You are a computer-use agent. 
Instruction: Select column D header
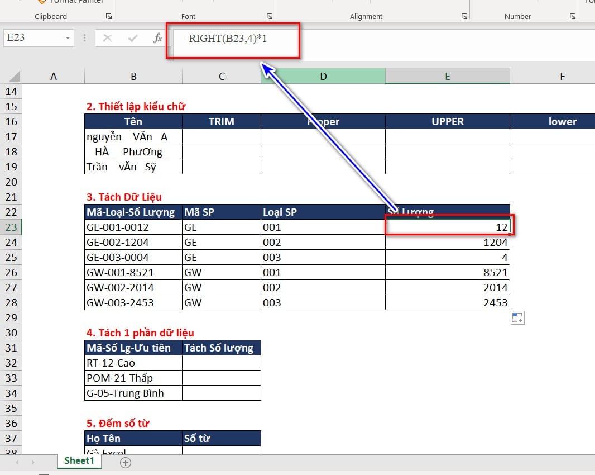tap(323, 77)
